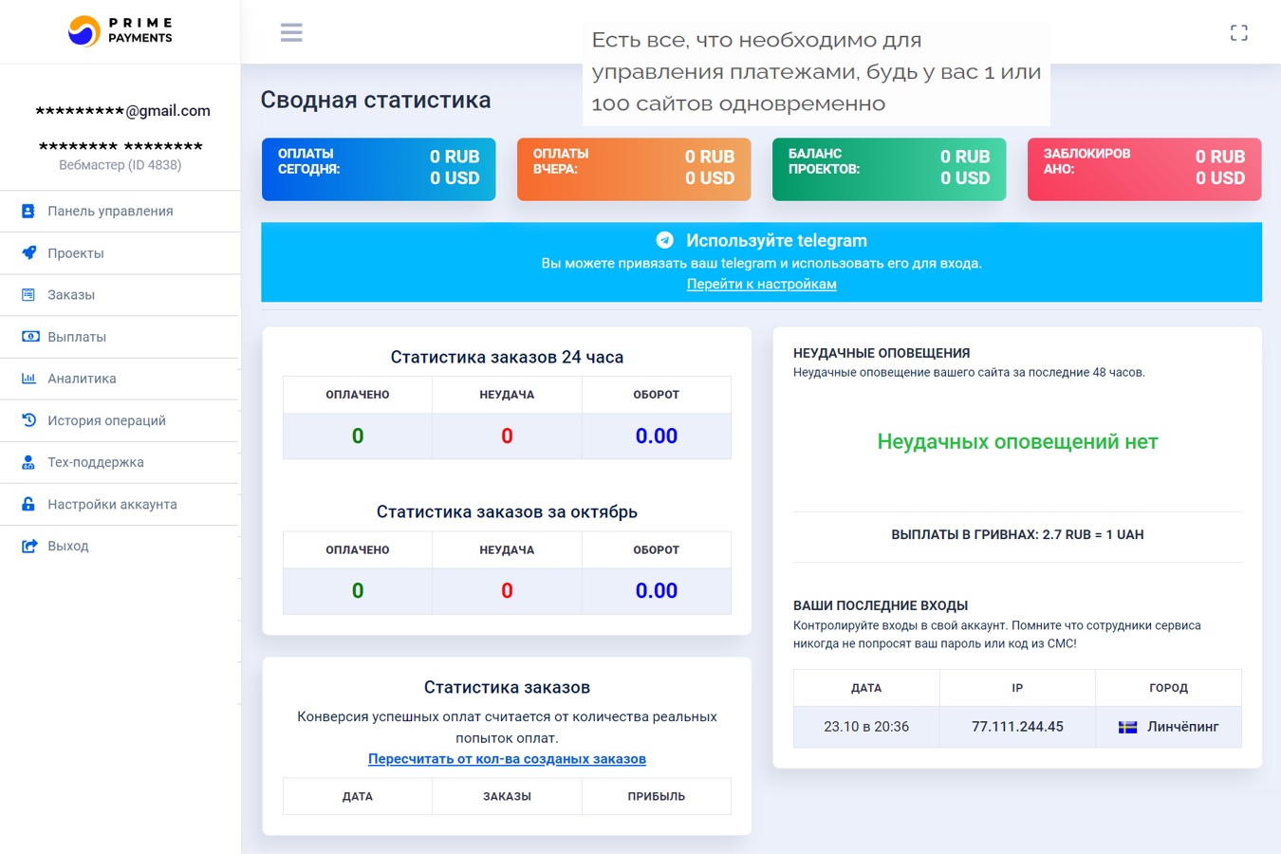Click IP column header in logins table
Viewport: 1281px width, 854px height.
pos(1017,688)
